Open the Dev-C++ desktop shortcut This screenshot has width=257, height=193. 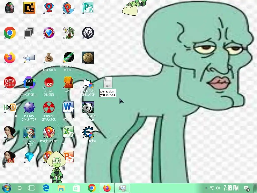[x=10, y=82]
